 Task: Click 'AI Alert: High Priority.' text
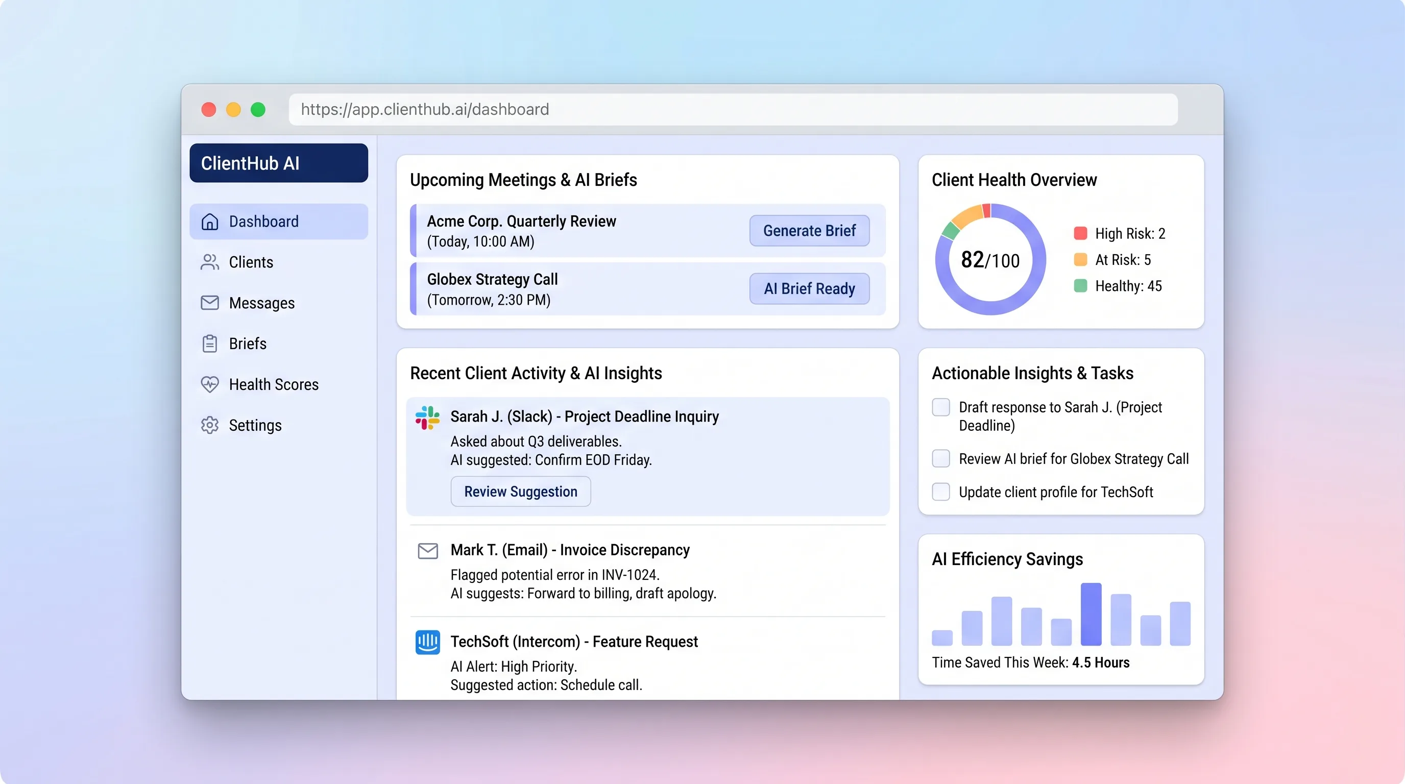click(x=513, y=666)
